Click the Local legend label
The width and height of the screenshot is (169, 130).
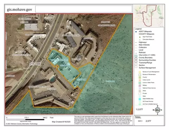[x=141, y=50]
